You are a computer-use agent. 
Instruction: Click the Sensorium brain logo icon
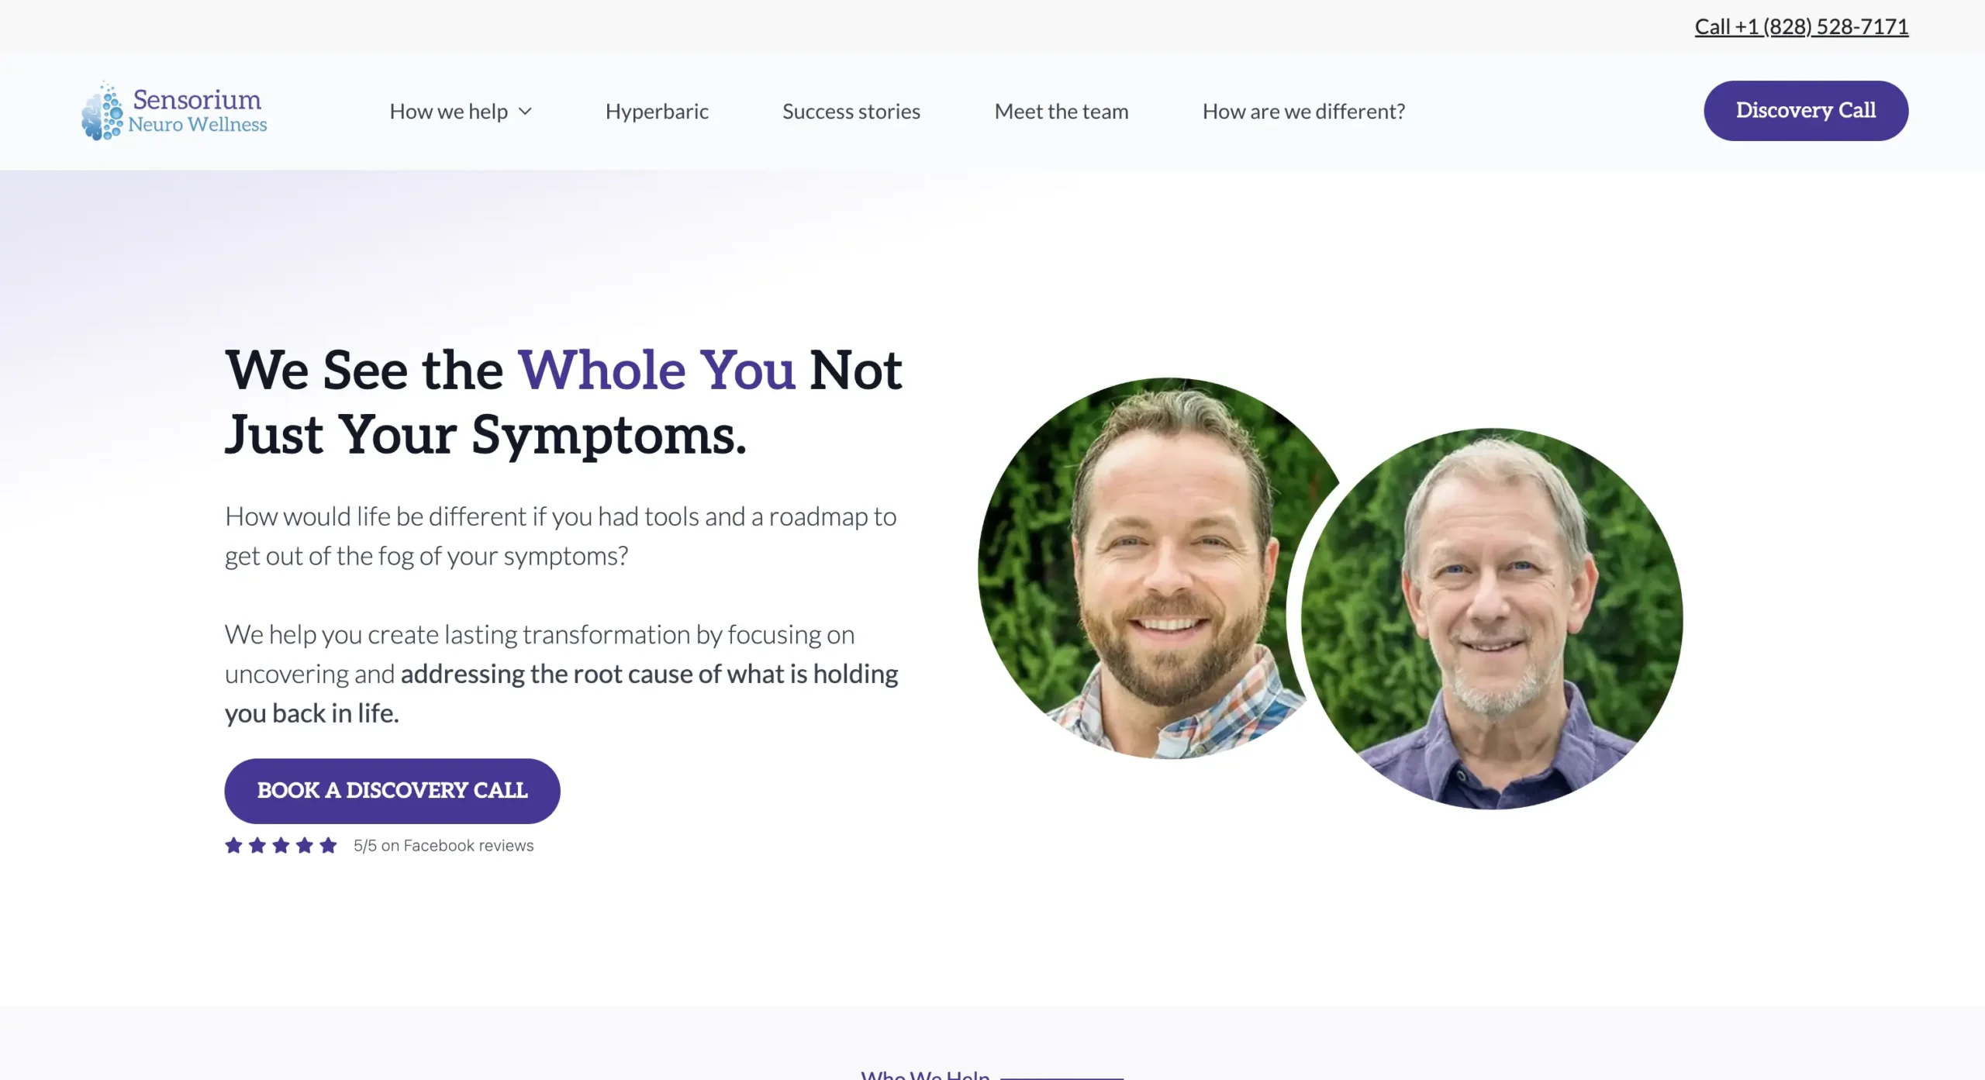[102, 111]
